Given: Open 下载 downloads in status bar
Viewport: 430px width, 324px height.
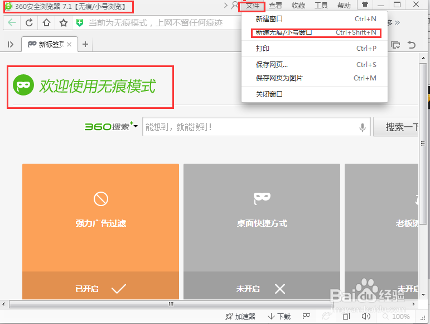Looking at the screenshot, I should point(279,317).
